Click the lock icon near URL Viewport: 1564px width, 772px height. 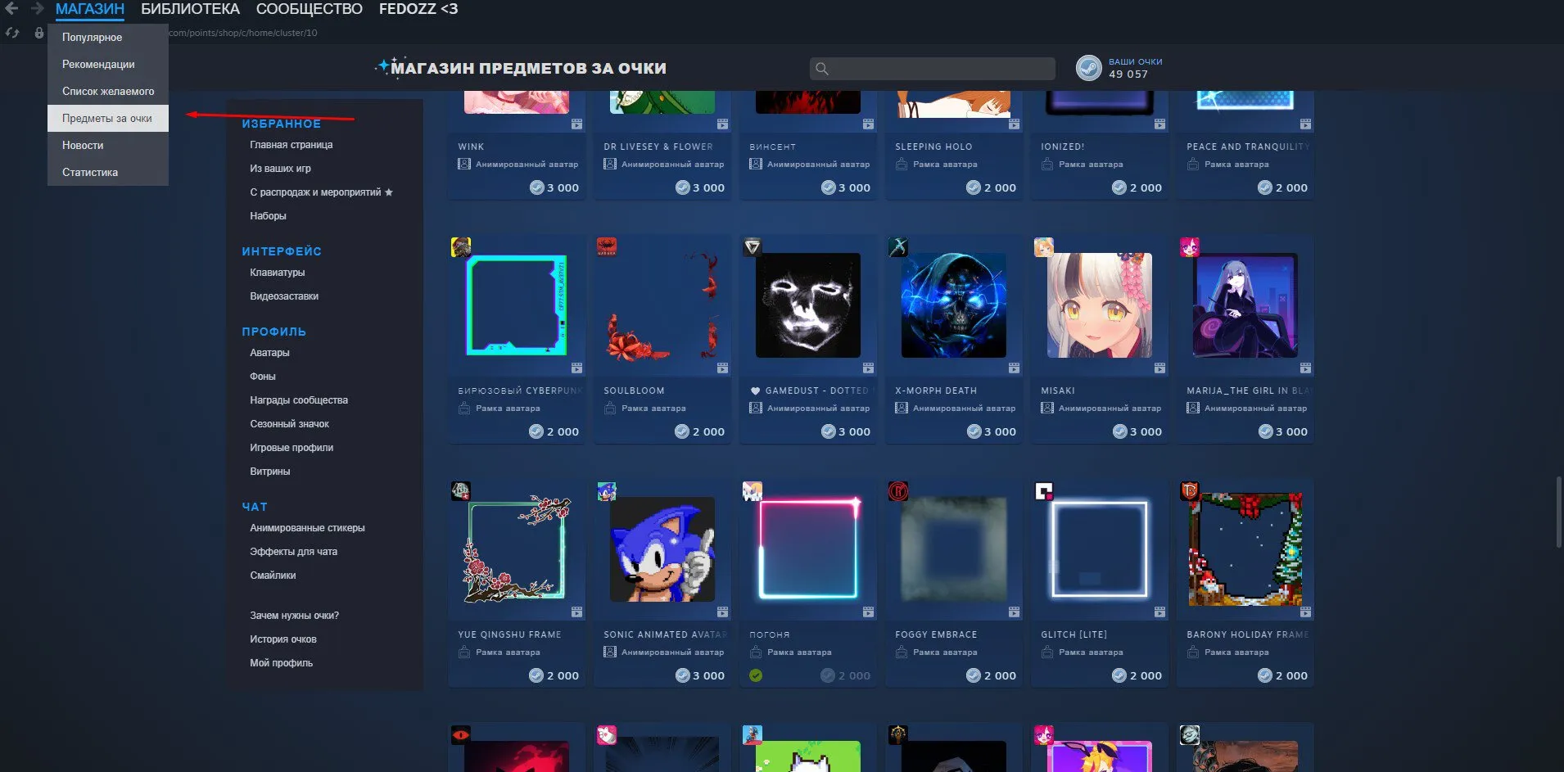click(x=38, y=33)
